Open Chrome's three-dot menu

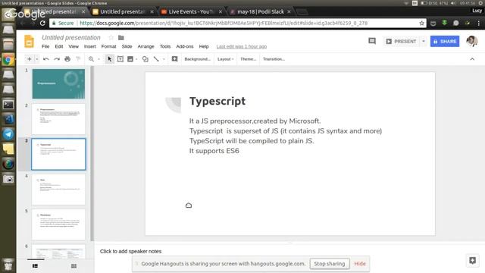[x=478, y=24]
